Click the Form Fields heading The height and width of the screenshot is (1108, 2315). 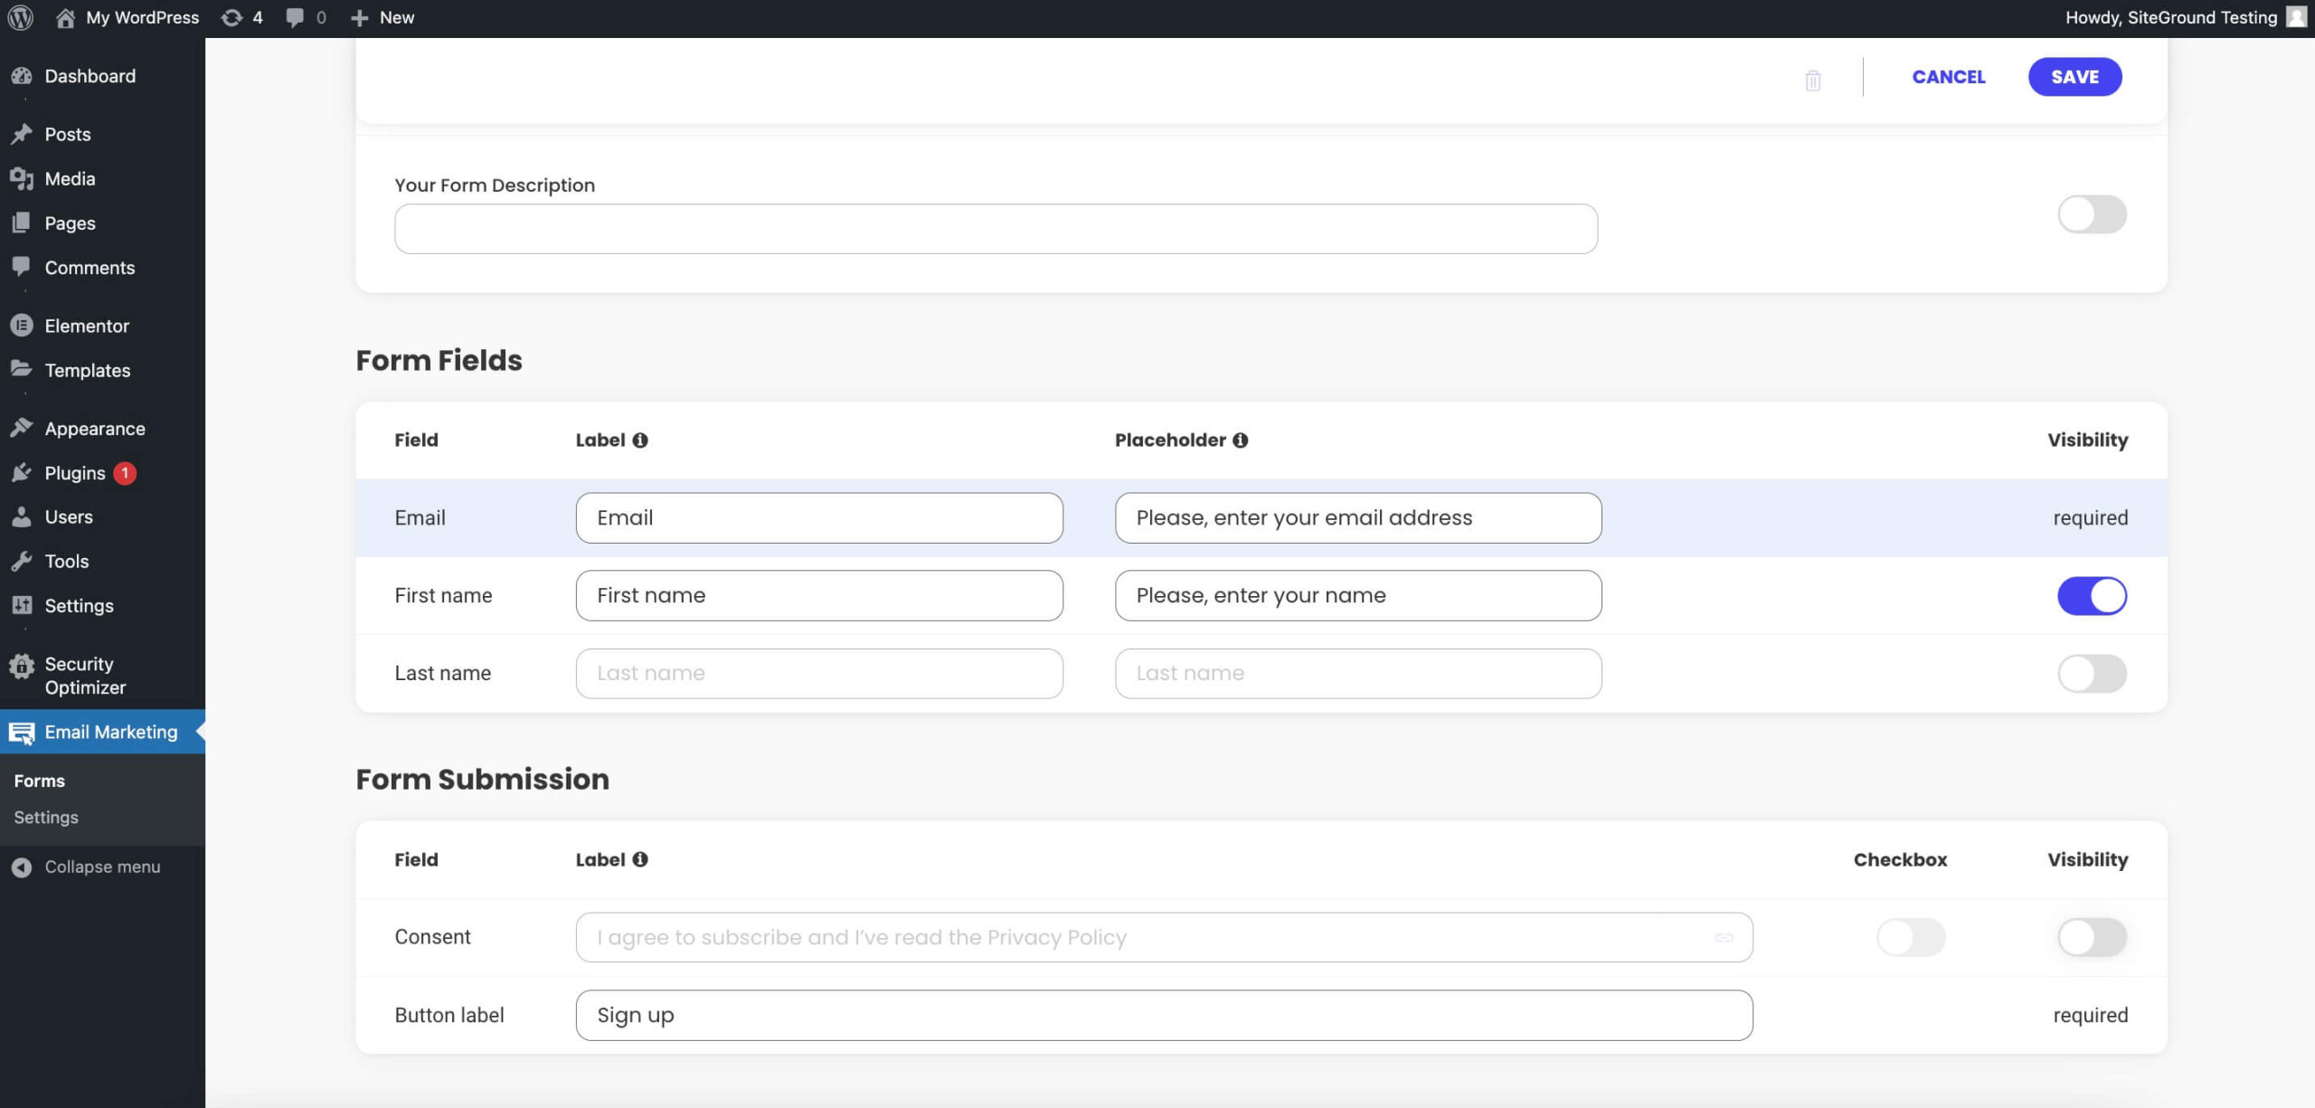(x=439, y=360)
